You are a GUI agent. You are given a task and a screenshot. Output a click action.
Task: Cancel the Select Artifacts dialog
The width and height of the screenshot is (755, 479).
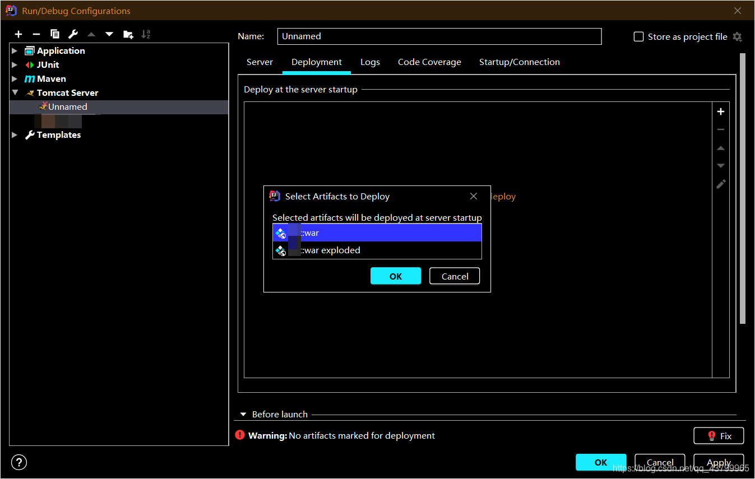click(455, 276)
